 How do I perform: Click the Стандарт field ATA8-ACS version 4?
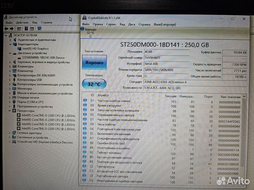195,82
